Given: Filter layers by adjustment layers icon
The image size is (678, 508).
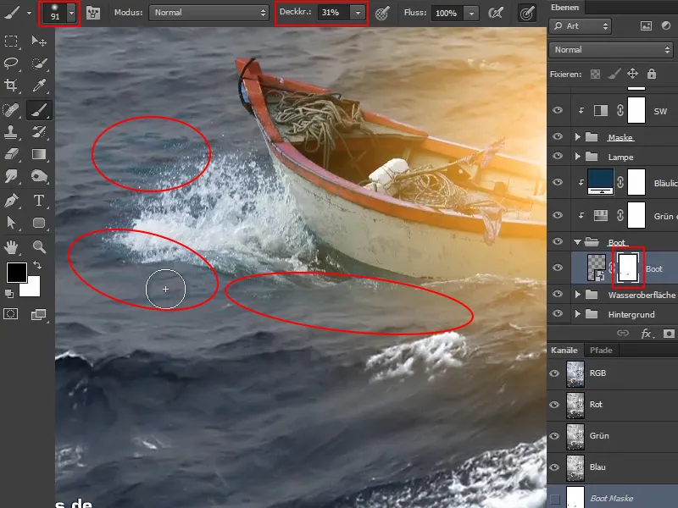Looking at the screenshot, I should click(x=666, y=26).
